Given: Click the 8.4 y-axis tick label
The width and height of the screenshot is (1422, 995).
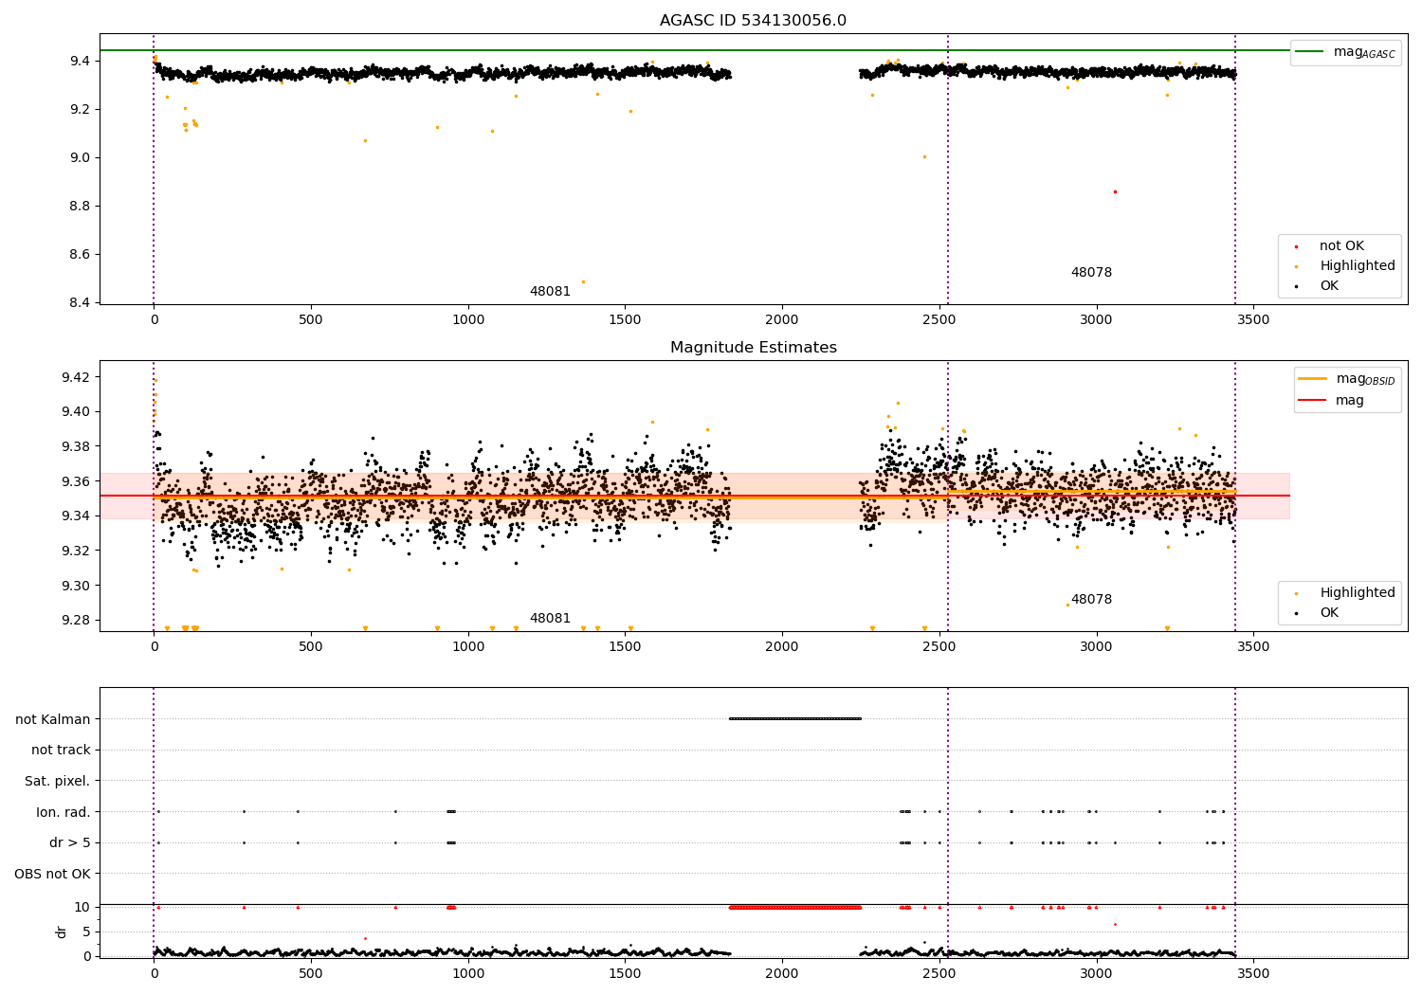Looking at the screenshot, I should point(80,303).
